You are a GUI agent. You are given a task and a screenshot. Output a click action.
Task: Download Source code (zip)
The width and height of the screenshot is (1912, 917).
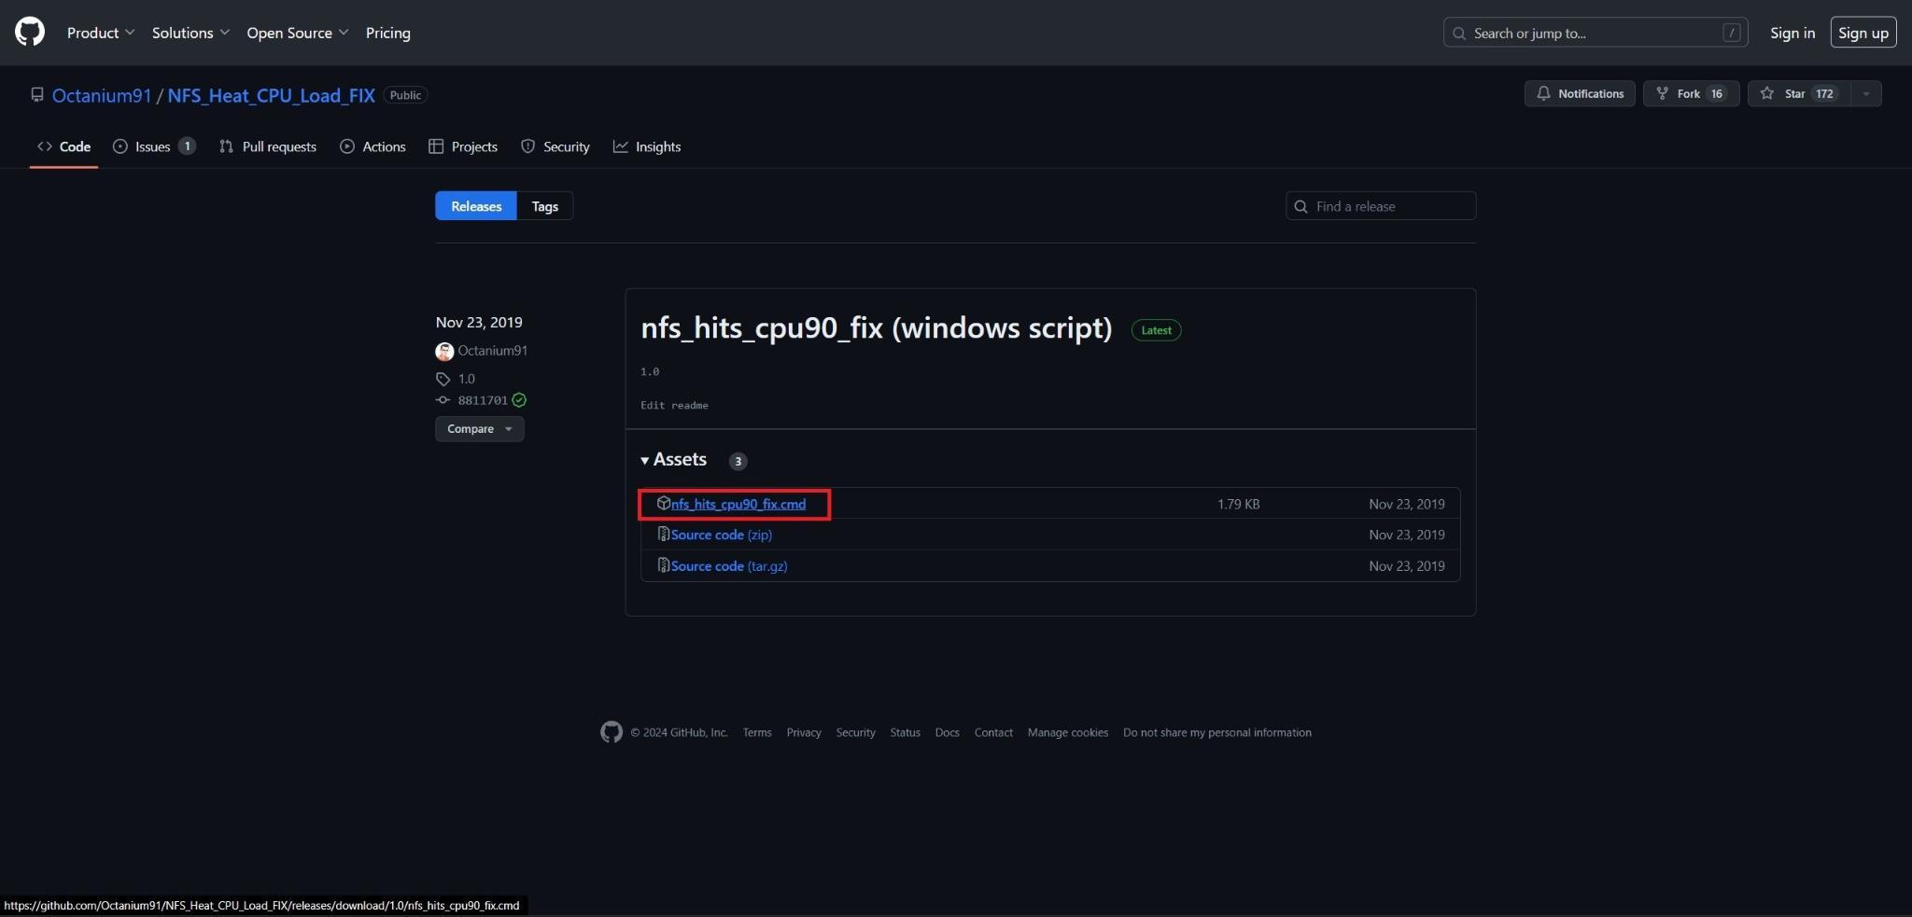click(721, 535)
